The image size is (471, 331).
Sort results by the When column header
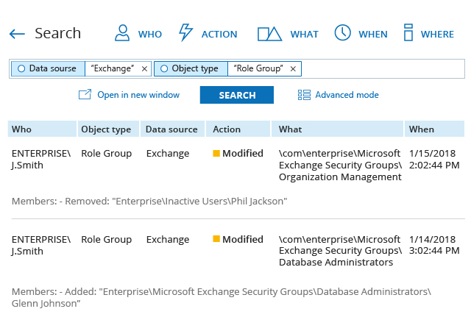pyautogui.click(x=422, y=129)
